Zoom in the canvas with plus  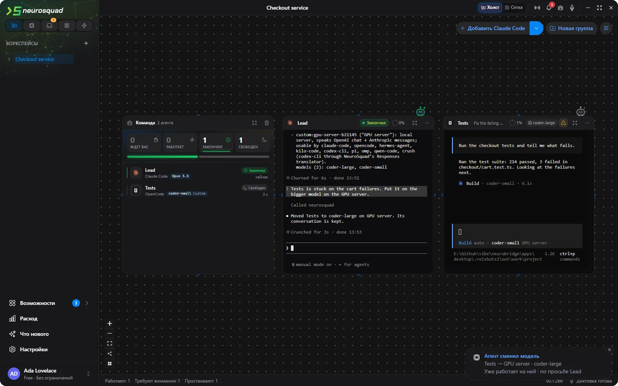[110, 323]
